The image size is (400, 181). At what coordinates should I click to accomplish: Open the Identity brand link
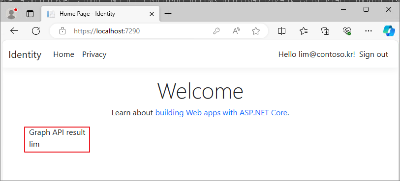(x=25, y=54)
